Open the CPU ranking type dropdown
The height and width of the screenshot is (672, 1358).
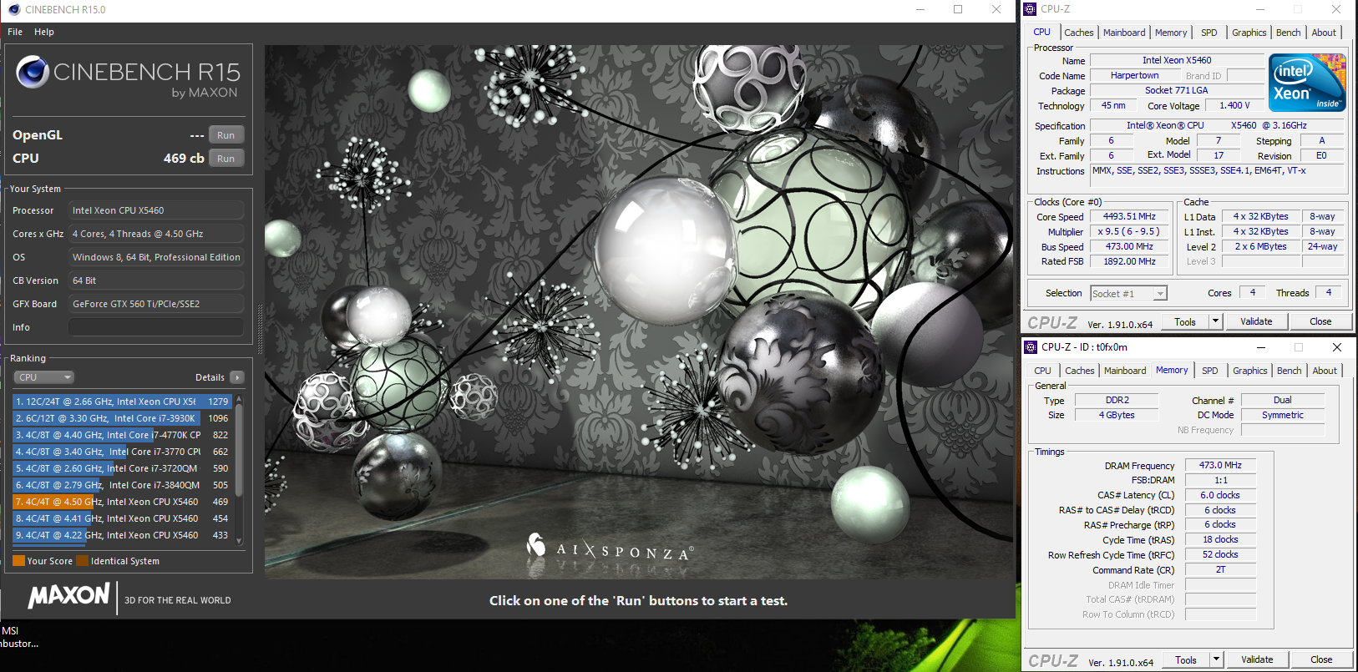coord(44,377)
